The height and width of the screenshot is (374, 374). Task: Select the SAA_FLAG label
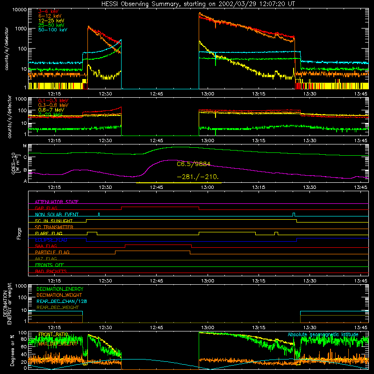point(46,246)
